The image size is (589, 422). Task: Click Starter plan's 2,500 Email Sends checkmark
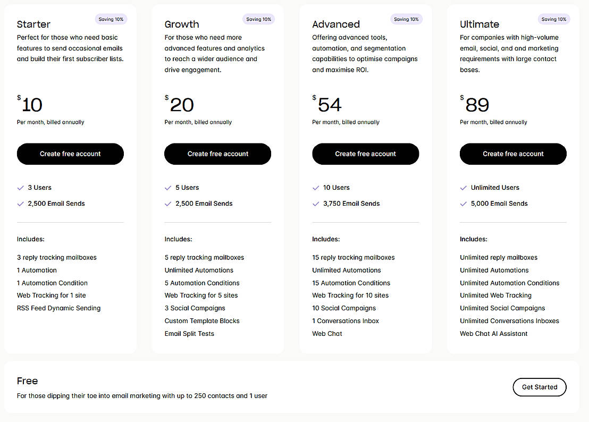[x=21, y=204]
